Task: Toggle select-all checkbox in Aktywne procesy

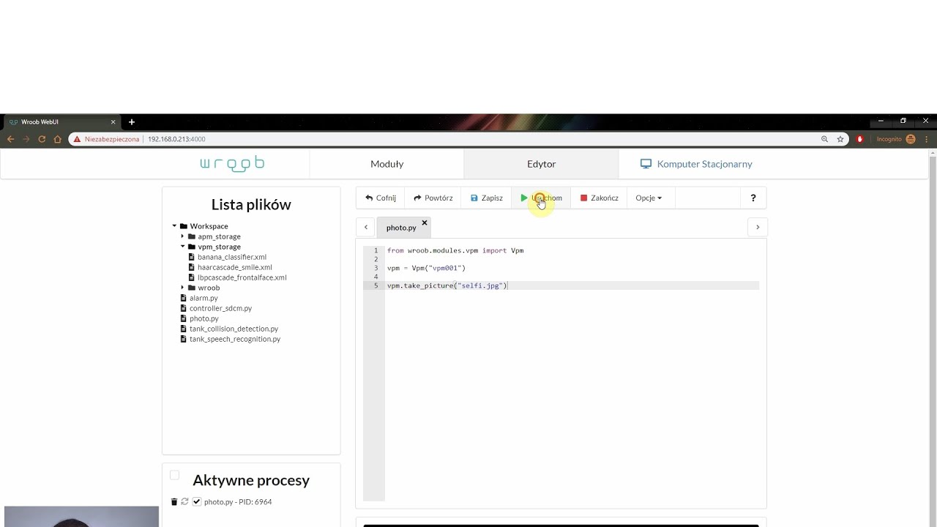Action: click(174, 475)
